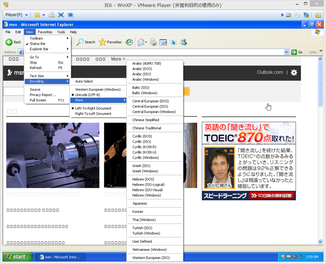The width and height of the screenshot is (326, 264).
Task: Open the Encoding submenu
Action: [x=47, y=81]
